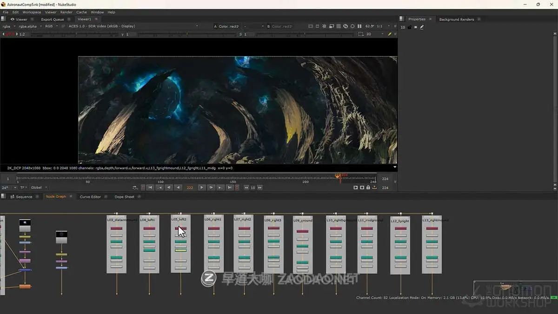Select the ROI crosshair icon in the viewer toolbar
The width and height of the screenshot is (558, 314).
pos(352,27)
